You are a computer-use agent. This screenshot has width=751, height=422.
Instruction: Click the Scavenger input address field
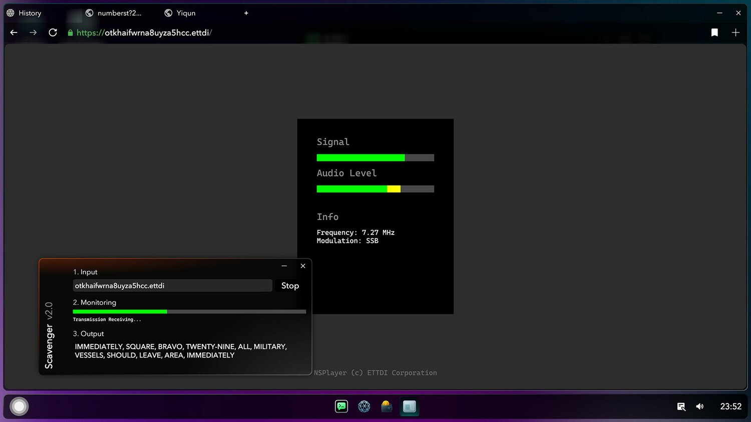point(172,285)
